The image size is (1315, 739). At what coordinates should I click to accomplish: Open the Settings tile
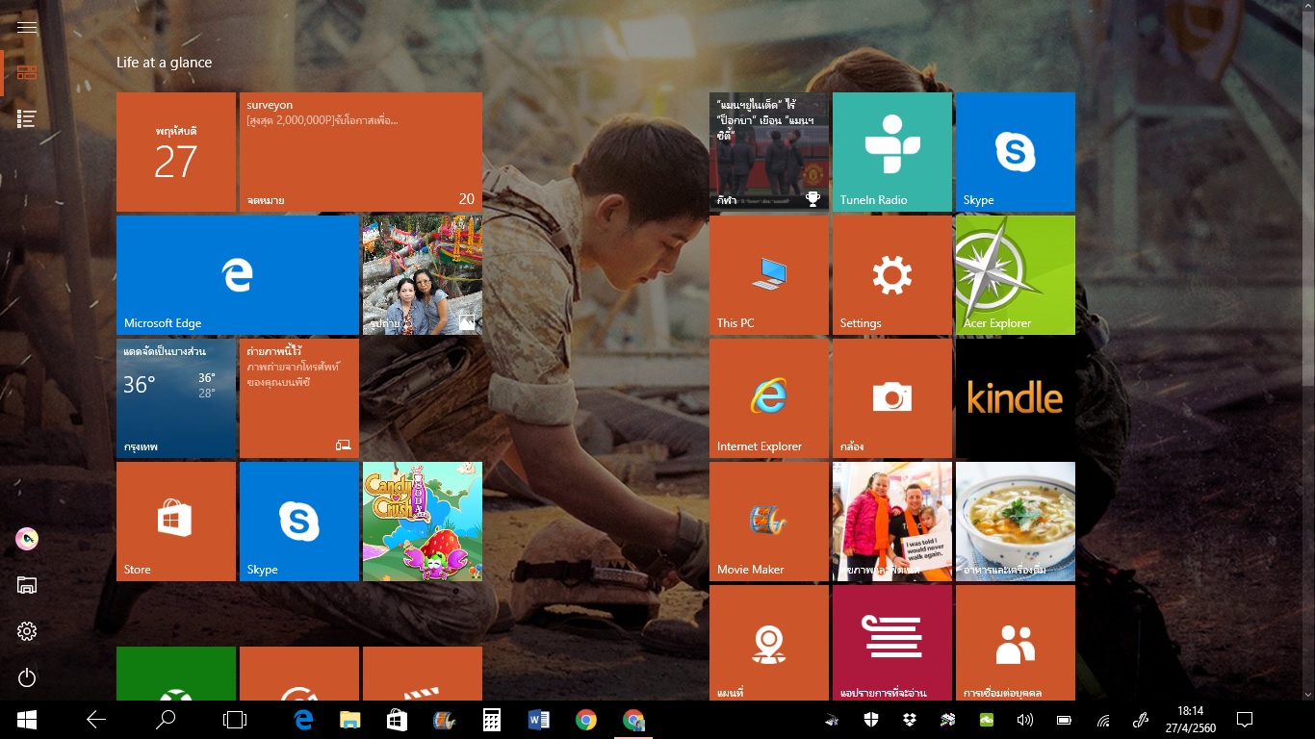point(892,275)
